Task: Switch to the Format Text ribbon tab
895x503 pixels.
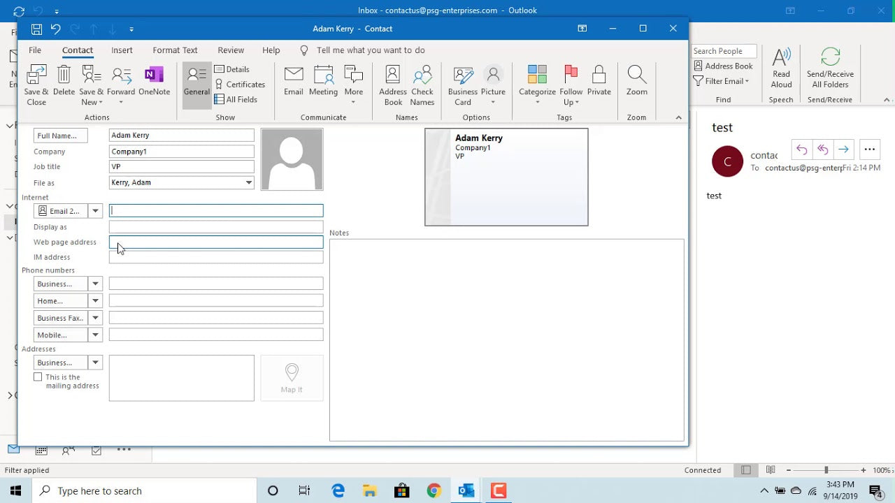Action: [175, 50]
